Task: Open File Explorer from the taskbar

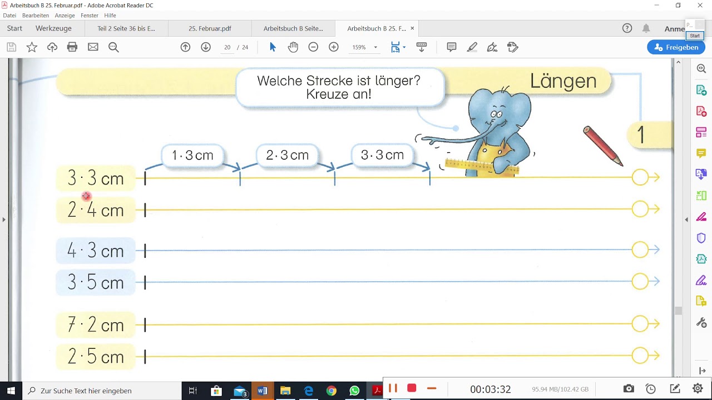Action: (x=285, y=391)
